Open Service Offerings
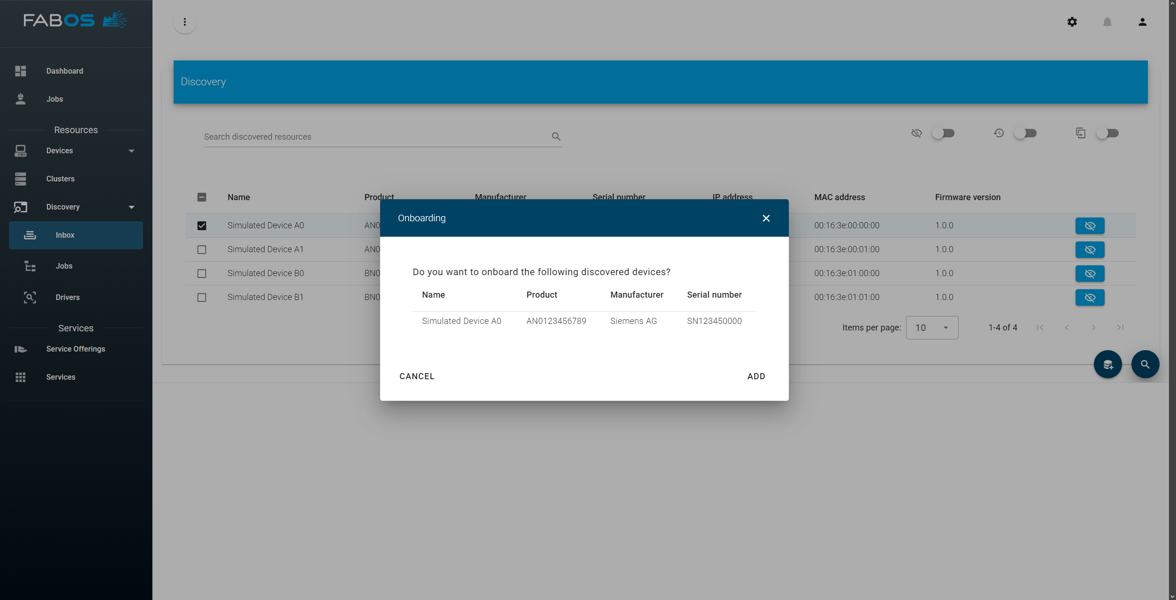 [x=76, y=349]
